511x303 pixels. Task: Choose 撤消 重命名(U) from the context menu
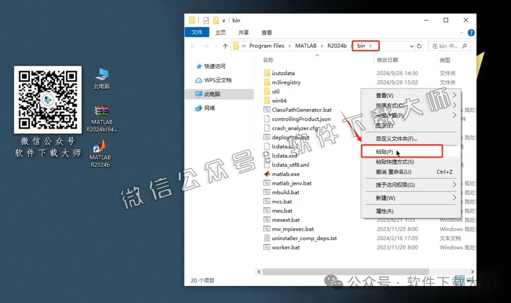point(411,172)
